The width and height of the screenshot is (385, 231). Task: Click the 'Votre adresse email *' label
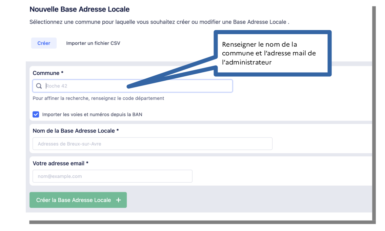[60, 163]
